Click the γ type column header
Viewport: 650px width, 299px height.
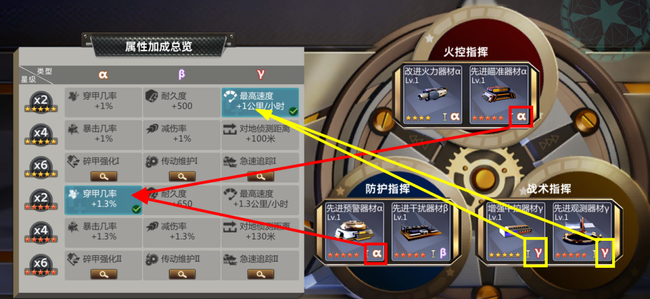(261, 74)
